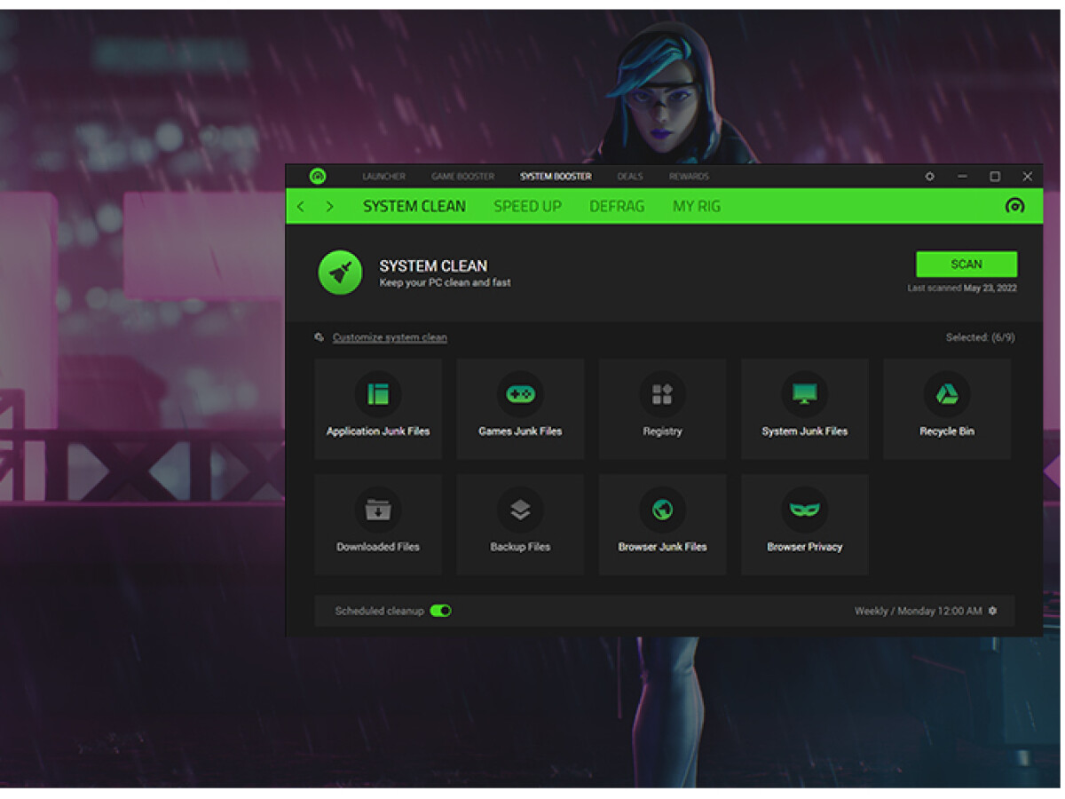Image resolution: width=1065 pixels, height=799 pixels.
Task: Click the green broom System Clean icon
Action: [340, 273]
